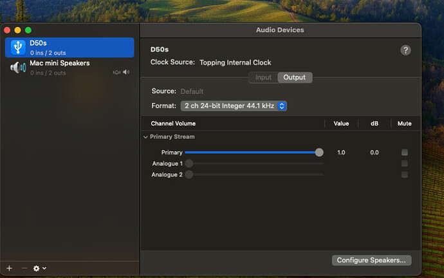This screenshot has width=444, height=278.
Task: Click Topping Internal Clock source text
Action: tap(235, 62)
